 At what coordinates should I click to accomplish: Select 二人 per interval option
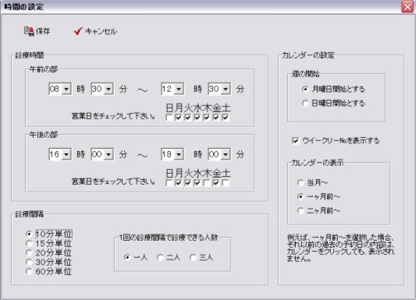(x=160, y=257)
